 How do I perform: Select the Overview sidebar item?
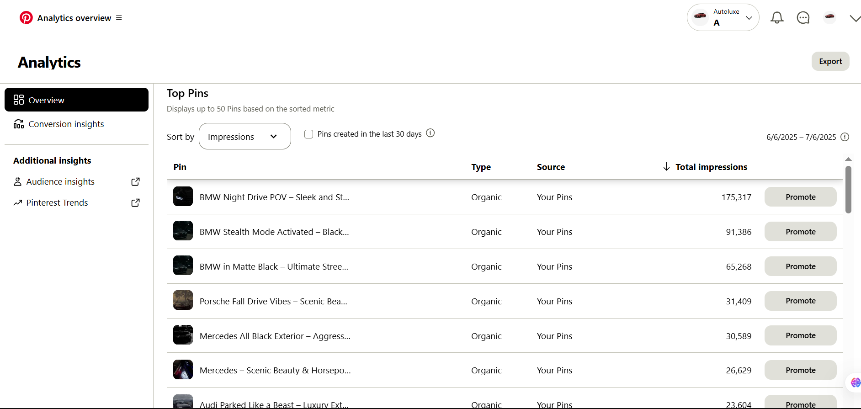(x=76, y=100)
